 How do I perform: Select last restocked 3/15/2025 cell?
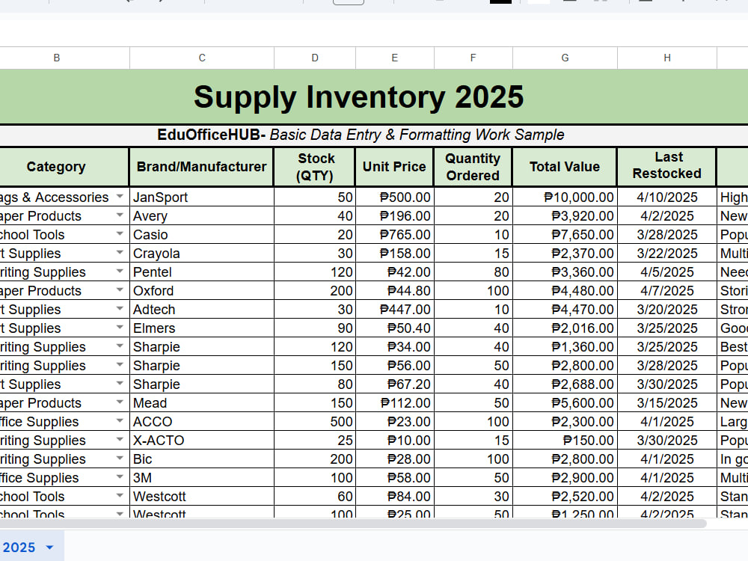(667, 402)
